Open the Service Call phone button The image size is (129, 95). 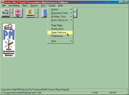click(x=18, y=13)
